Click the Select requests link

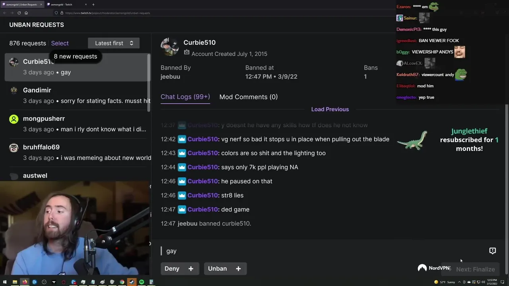pyautogui.click(x=60, y=43)
